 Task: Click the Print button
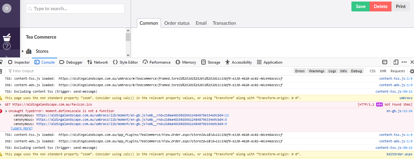click(401, 6)
